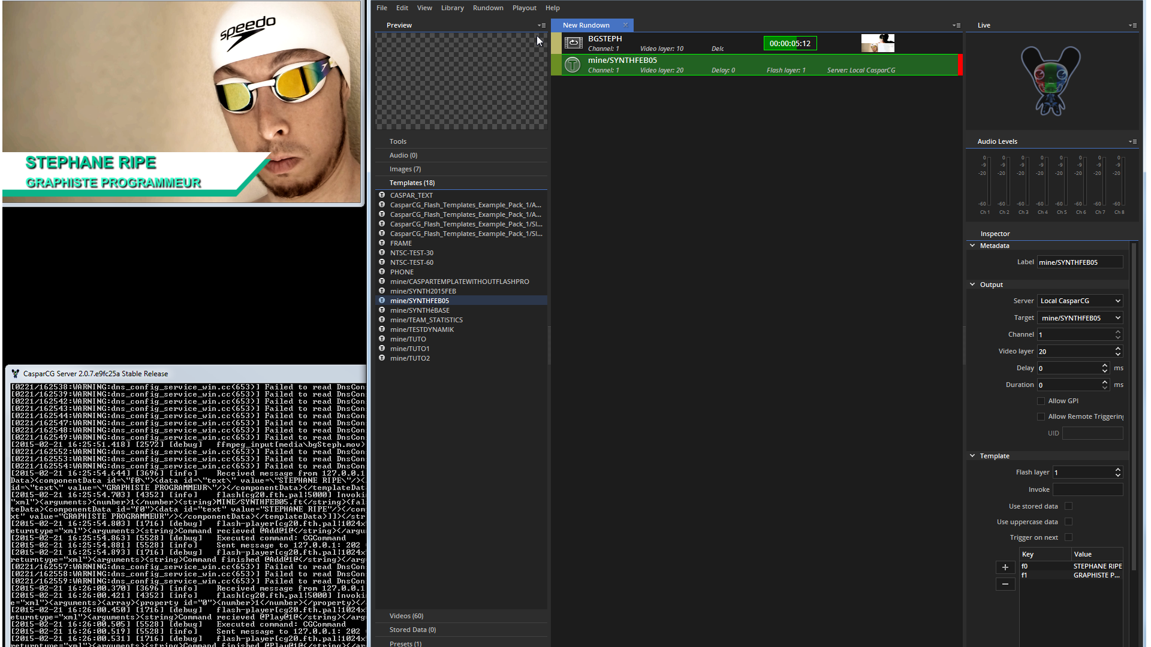Open the Live panel options menu
This screenshot has height=647, width=1151.
pyautogui.click(x=1132, y=25)
